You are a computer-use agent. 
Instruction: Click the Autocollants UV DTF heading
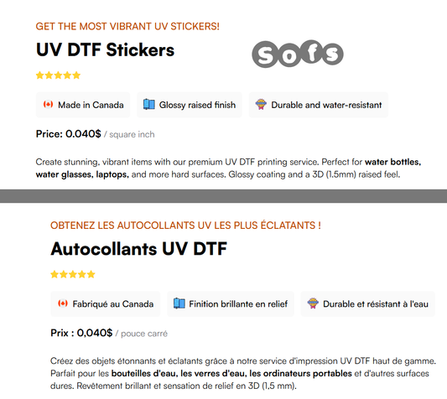click(x=139, y=249)
